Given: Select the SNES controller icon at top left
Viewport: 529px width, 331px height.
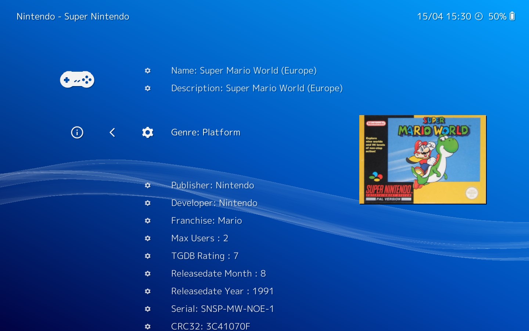Looking at the screenshot, I should [x=77, y=79].
